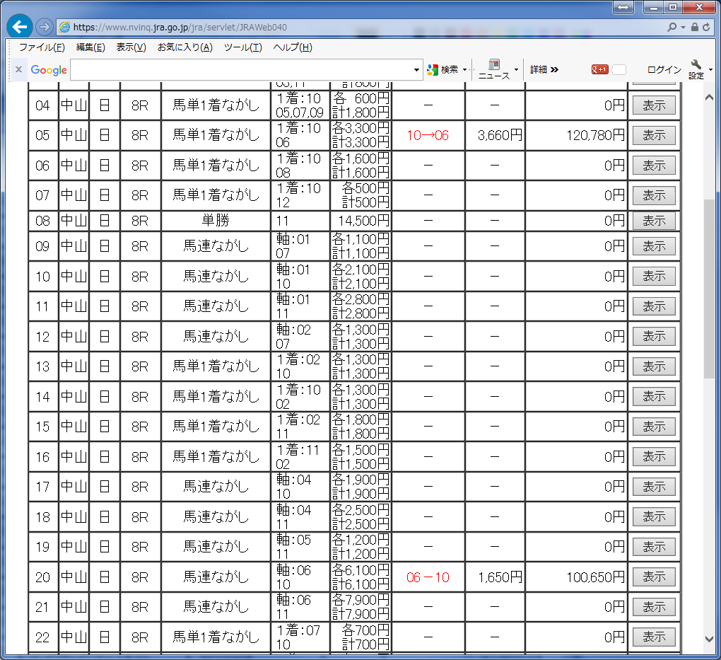
Task: Click the red 10→06 result text
Action: click(x=428, y=135)
